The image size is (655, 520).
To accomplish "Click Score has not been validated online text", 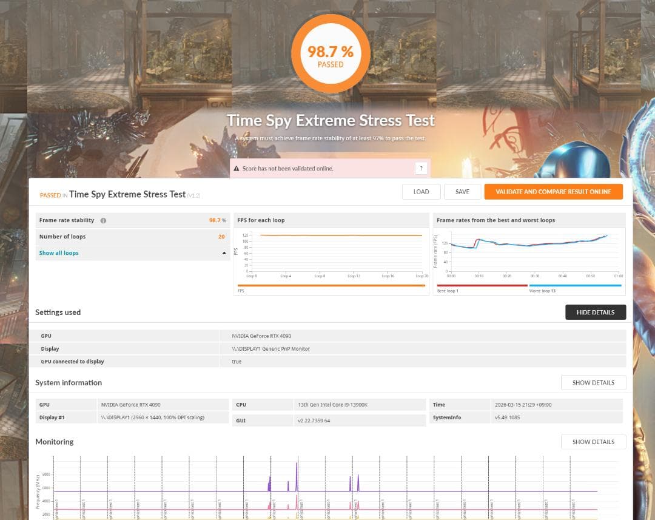I will 288,169.
